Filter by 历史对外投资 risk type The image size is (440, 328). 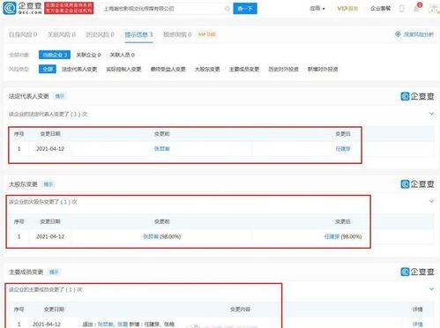coord(283,69)
